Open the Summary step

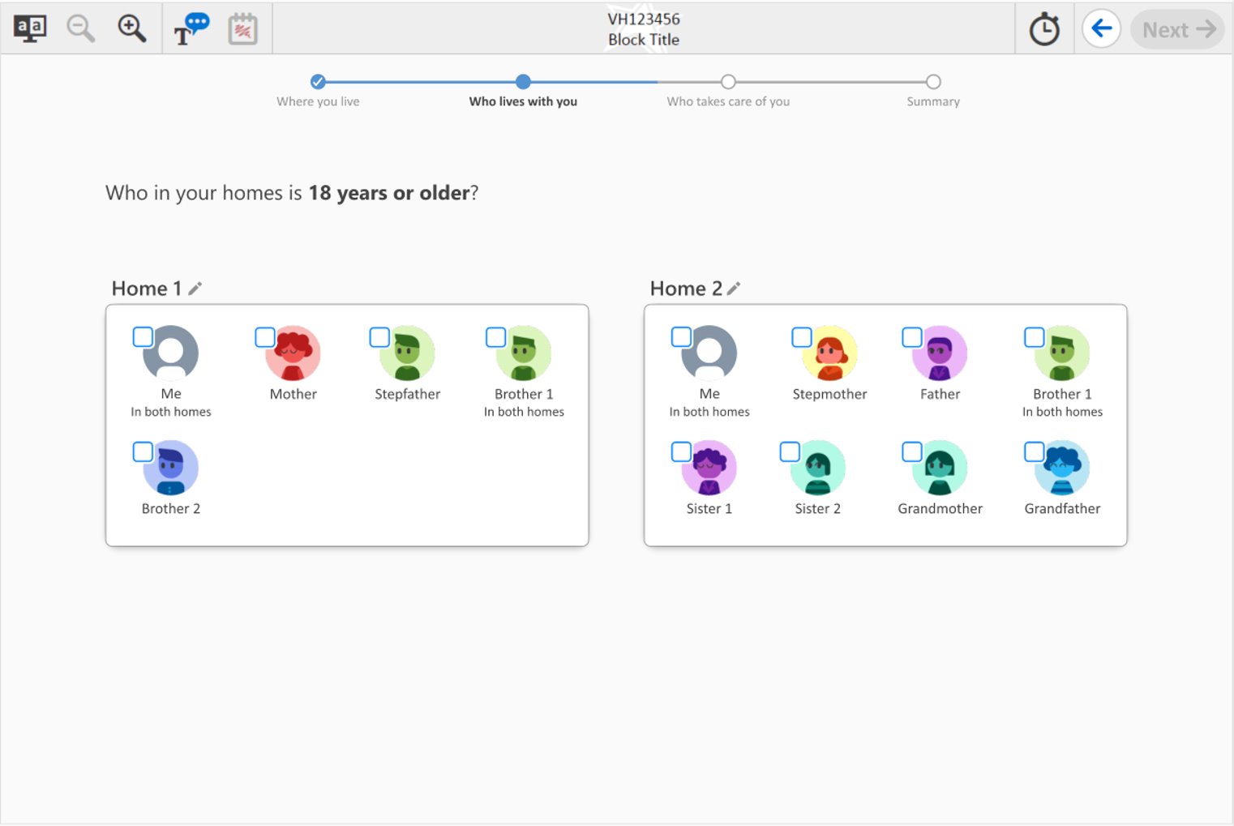pyautogui.click(x=933, y=82)
